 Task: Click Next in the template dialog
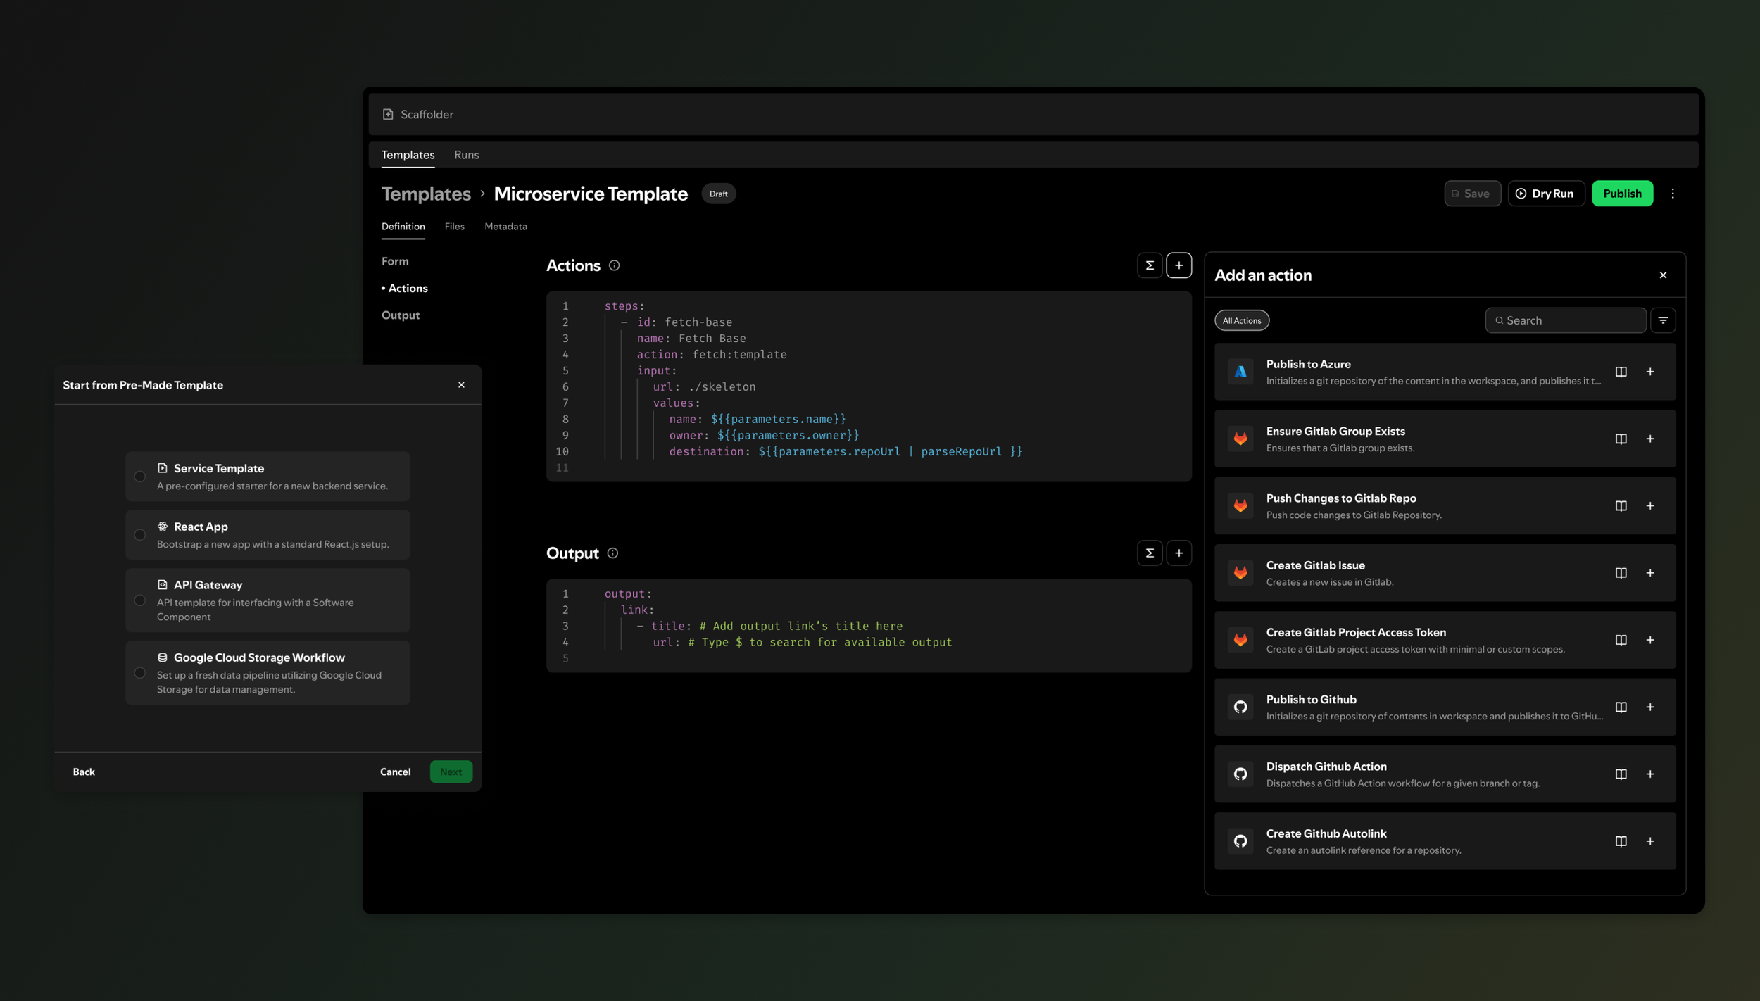coord(451,772)
